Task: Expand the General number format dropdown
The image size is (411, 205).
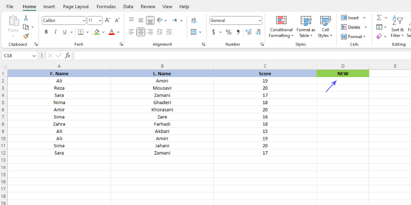Action: (260, 20)
